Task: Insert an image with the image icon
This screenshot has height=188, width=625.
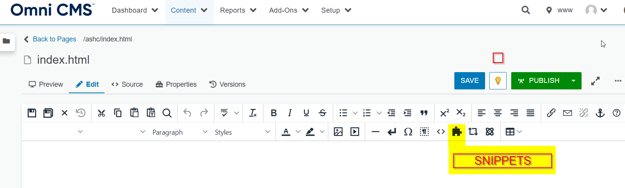Action: tap(338, 132)
